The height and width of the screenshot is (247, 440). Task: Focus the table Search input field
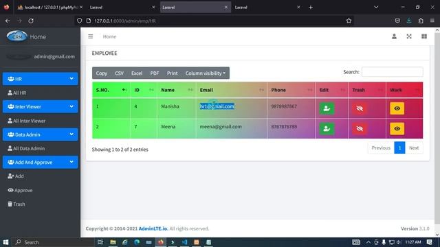click(x=393, y=72)
